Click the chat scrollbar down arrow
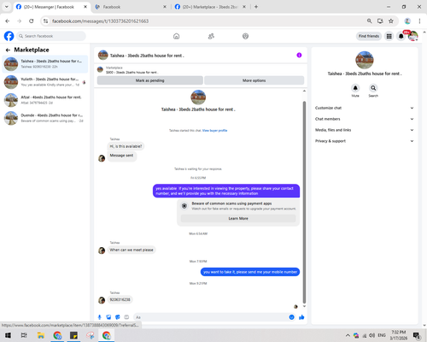Screen dimensions: 427x342 coord(304,306)
